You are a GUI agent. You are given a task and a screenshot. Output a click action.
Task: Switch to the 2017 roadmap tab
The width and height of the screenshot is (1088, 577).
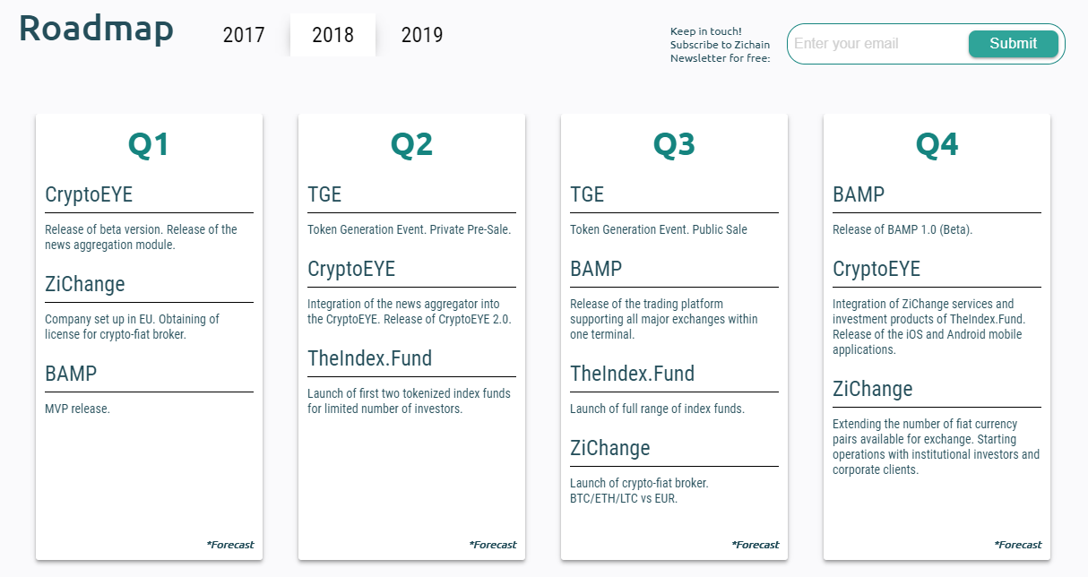coord(244,35)
